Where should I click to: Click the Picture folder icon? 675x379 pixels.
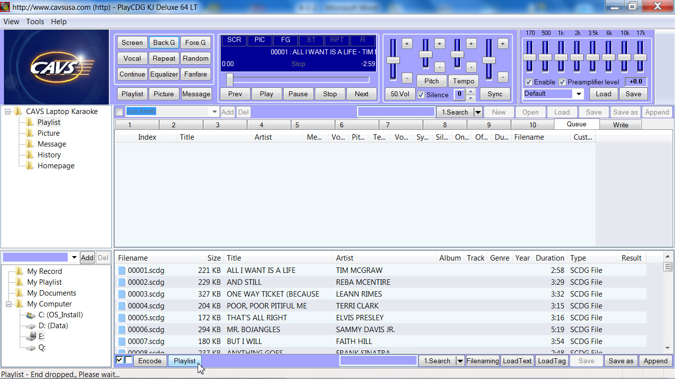[30, 133]
